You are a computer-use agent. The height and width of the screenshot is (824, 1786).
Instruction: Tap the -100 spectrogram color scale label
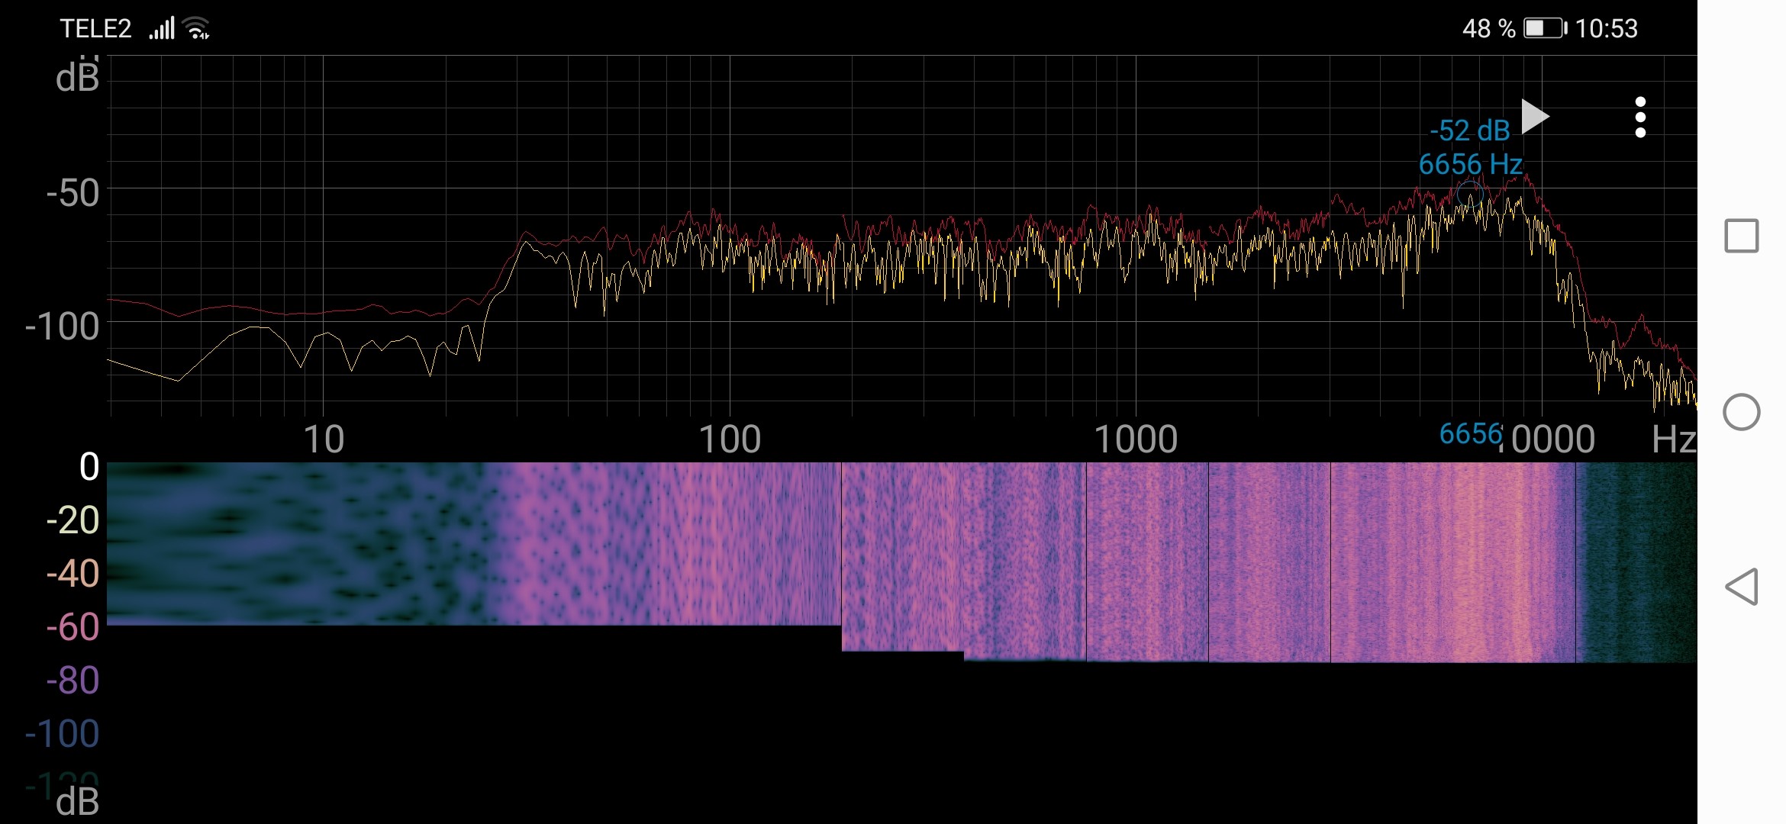point(63,734)
